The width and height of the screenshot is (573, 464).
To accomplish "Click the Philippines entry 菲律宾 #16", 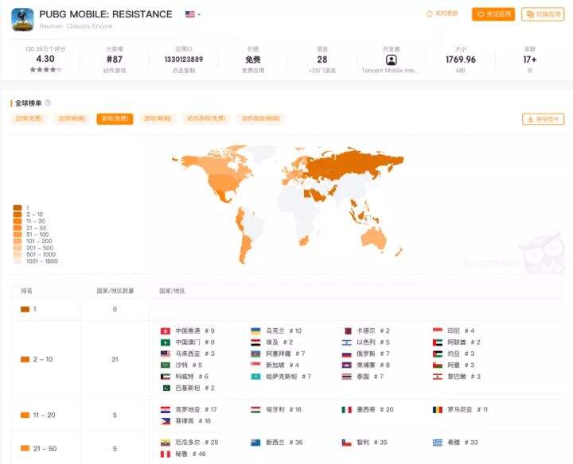I will coord(185,421).
